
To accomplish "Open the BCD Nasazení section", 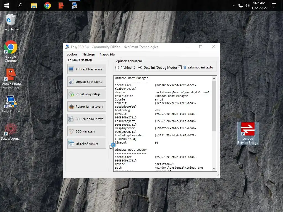I will click(x=87, y=131).
